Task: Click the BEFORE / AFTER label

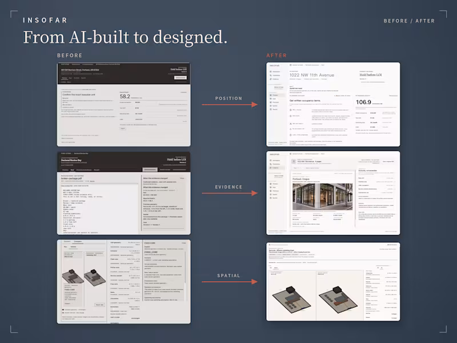Action: [409, 21]
